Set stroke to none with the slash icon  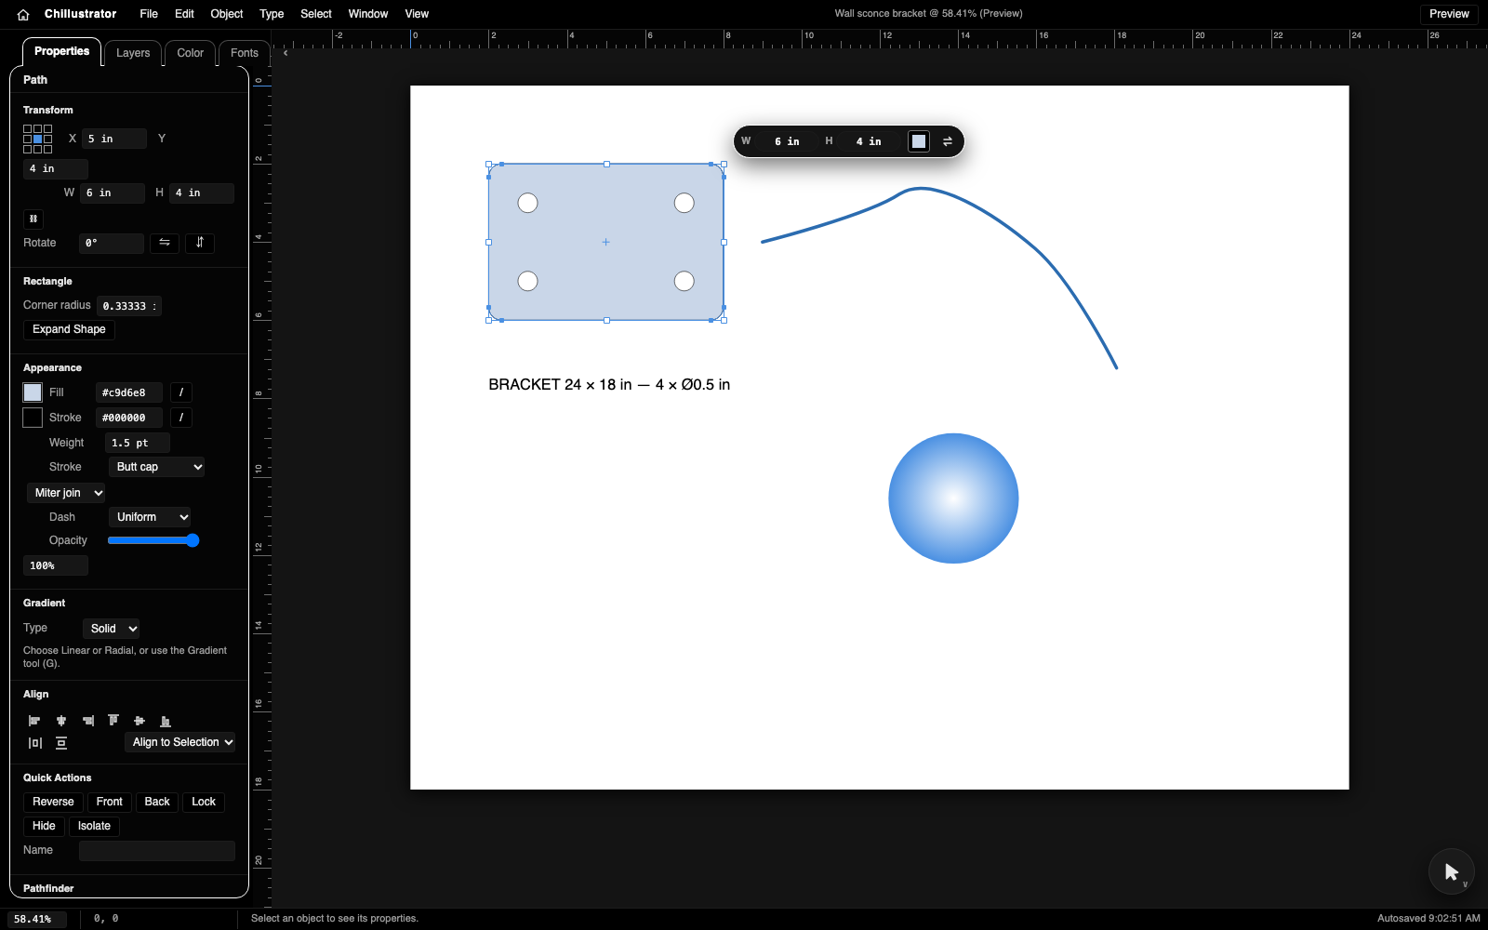tap(181, 418)
